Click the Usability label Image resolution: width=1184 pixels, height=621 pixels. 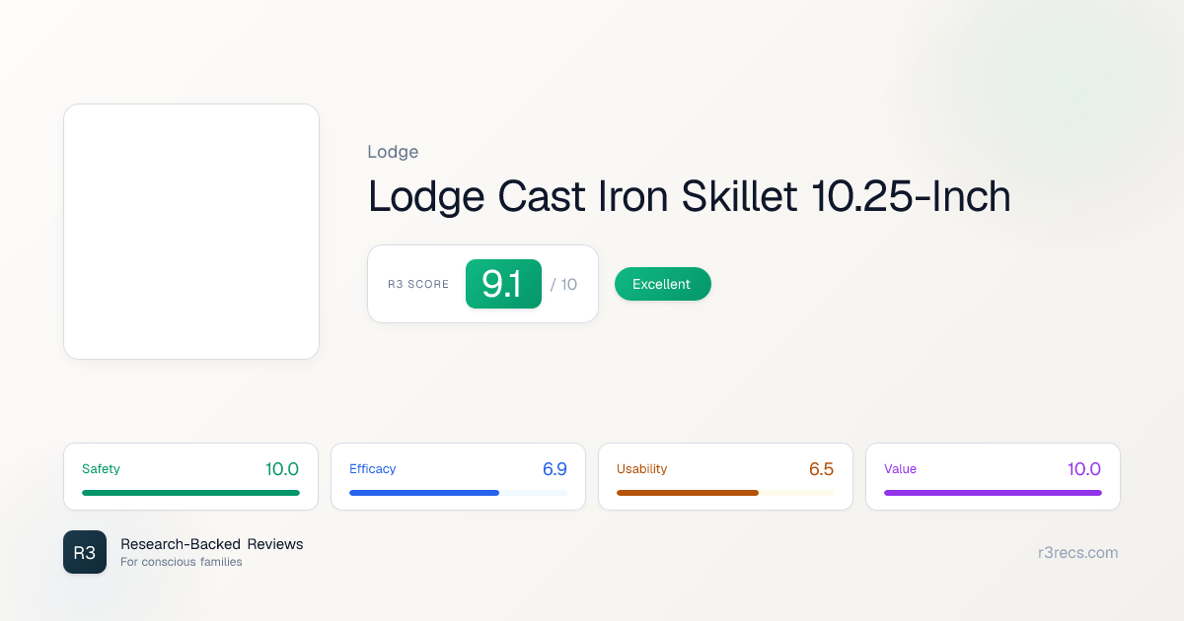pyautogui.click(x=642, y=469)
